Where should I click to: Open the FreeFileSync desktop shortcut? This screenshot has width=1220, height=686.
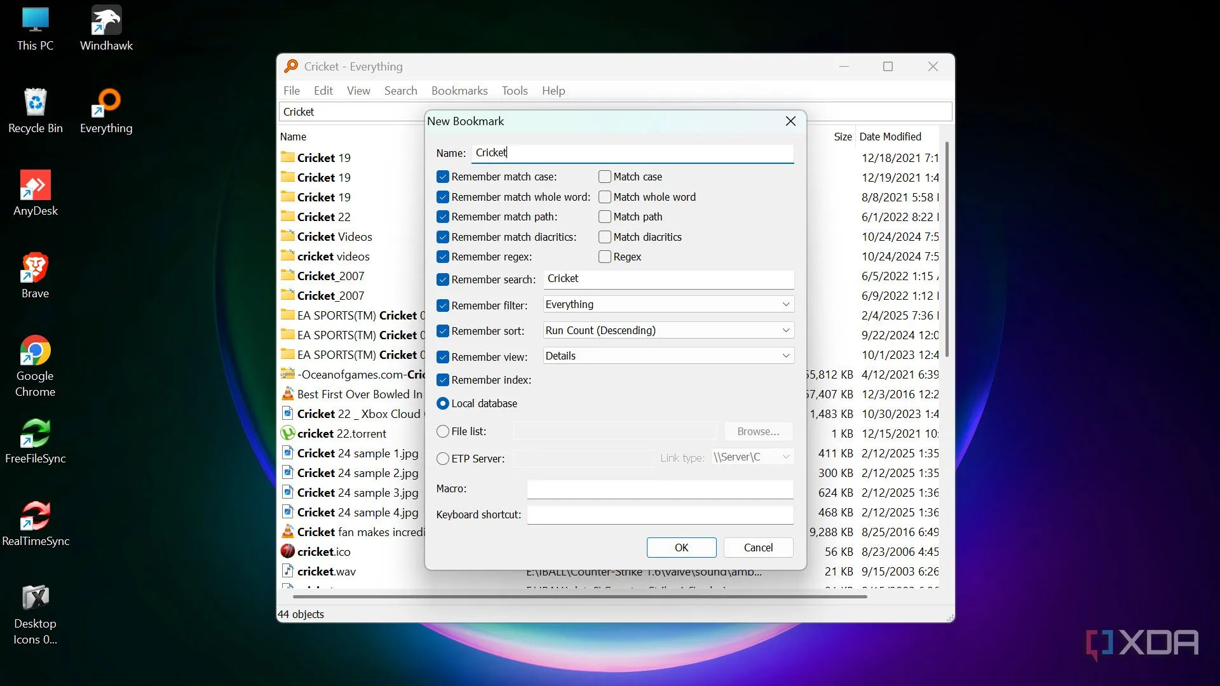click(35, 442)
